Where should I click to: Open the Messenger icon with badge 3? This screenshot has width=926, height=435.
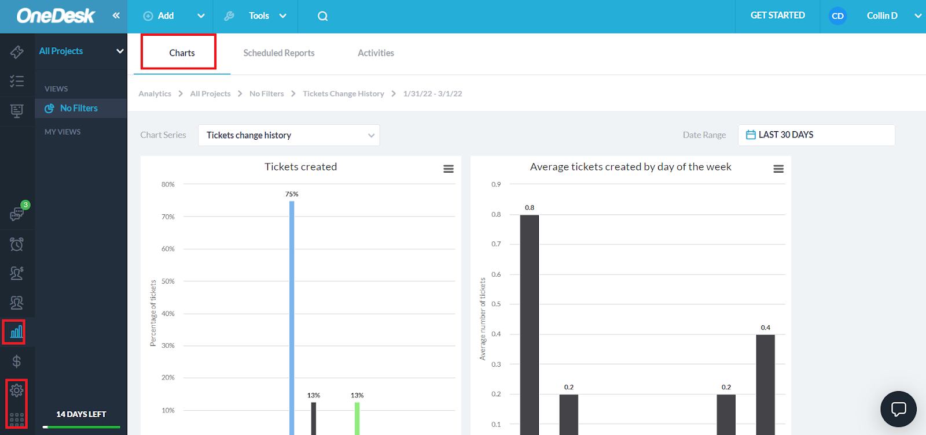18,212
